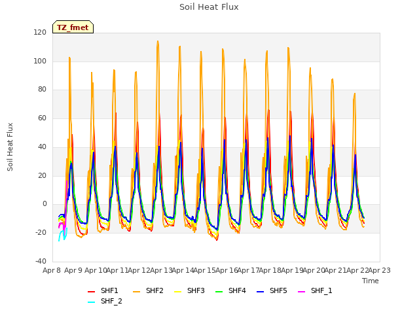The image size is (419, 314).
Task: Click the Apr 23 x-axis date label
Action: point(380,270)
